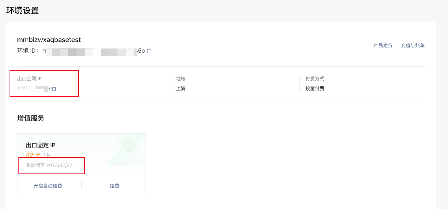Click the 出口公网 IP label
Viewport: 448px width, 209px height.
tap(29, 79)
